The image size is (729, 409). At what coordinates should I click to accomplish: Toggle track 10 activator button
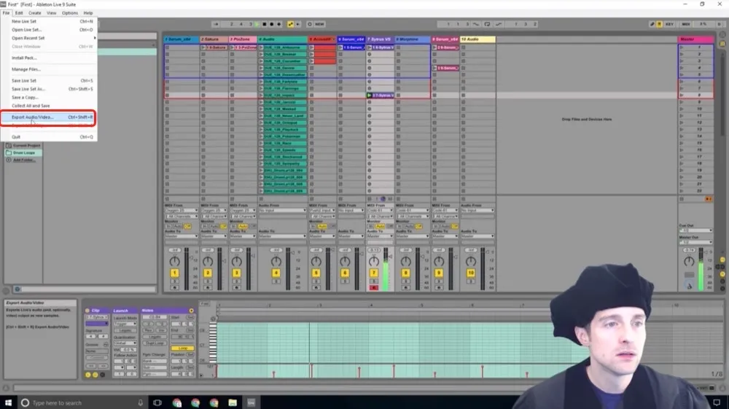pyautogui.click(x=470, y=273)
